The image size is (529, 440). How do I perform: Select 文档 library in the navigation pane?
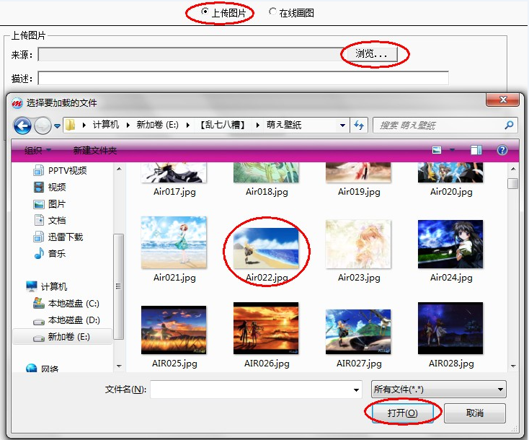coord(50,220)
